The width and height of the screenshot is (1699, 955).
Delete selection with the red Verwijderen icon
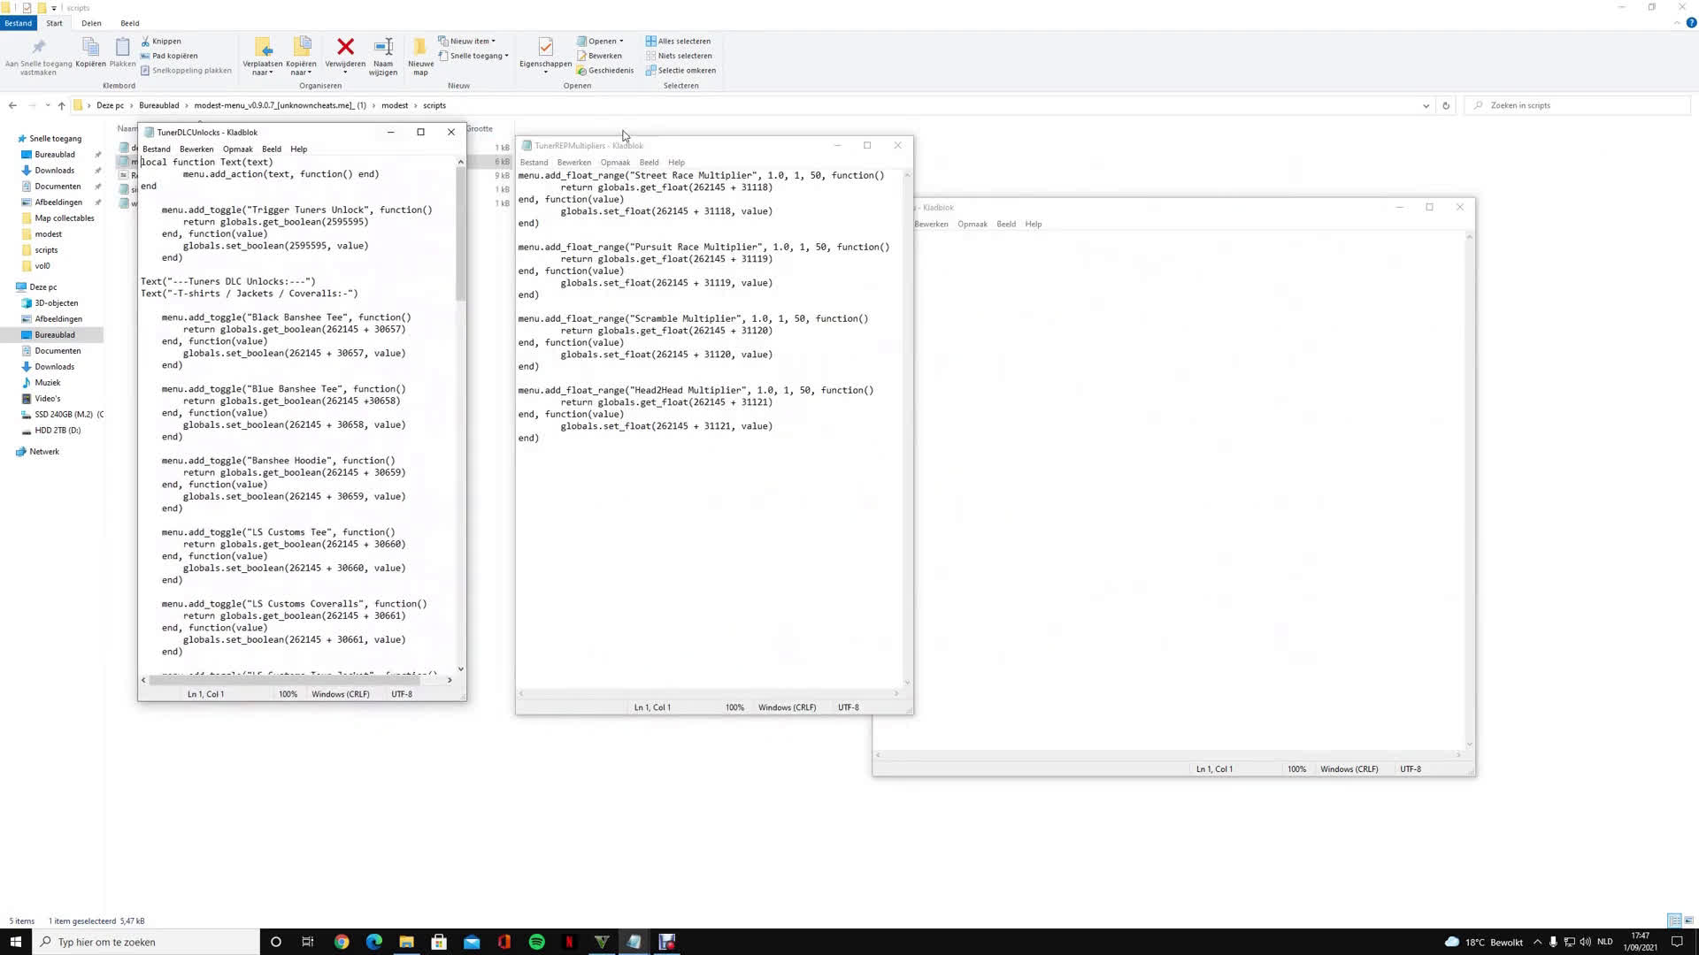pos(344,49)
